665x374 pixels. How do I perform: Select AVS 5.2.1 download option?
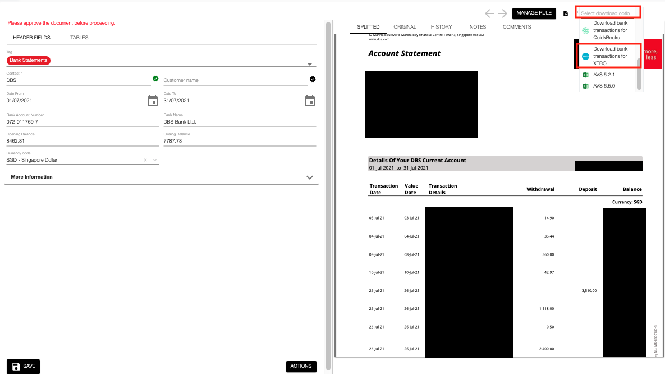click(x=608, y=75)
